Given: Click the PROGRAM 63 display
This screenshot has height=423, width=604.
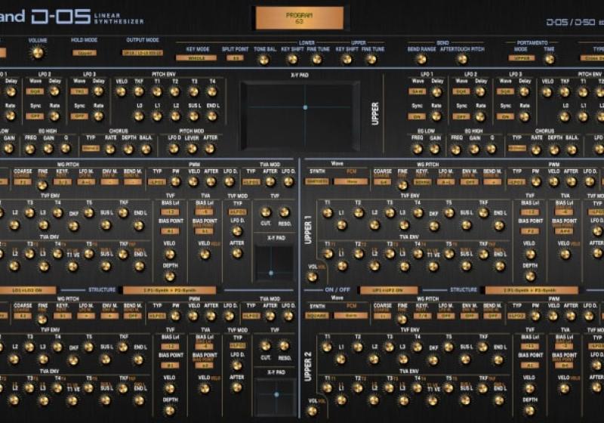Looking at the screenshot, I should click(299, 17).
